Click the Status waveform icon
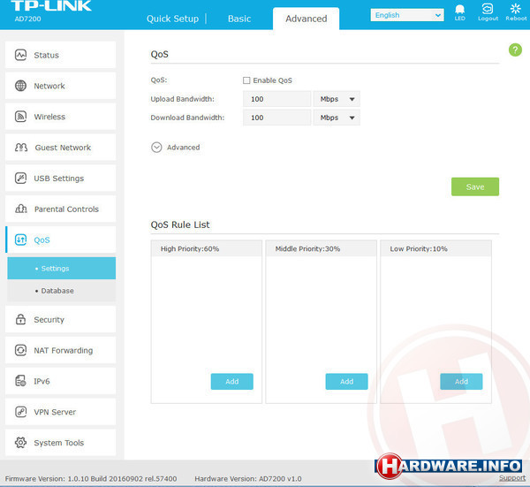The image size is (530, 487). click(20, 55)
